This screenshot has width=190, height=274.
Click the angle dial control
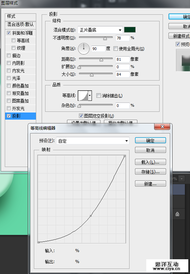coord(84,49)
